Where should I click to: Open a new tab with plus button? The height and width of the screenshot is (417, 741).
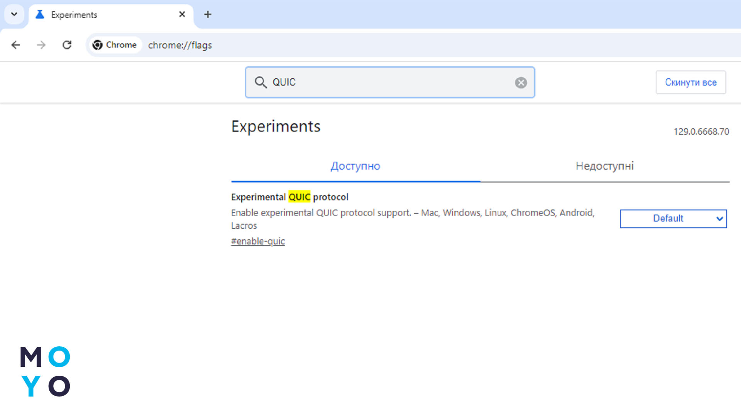pyautogui.click(x=208, y=15)
